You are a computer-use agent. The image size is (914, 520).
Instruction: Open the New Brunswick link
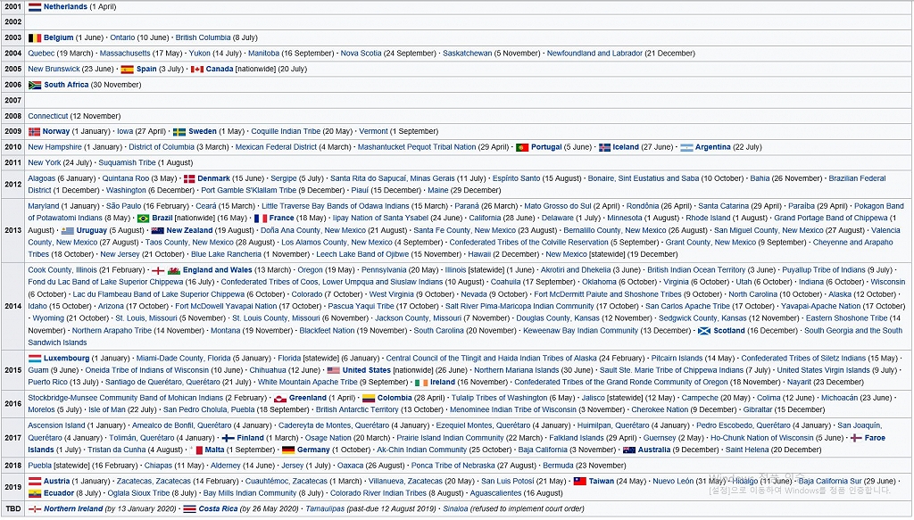coord(54,70)
